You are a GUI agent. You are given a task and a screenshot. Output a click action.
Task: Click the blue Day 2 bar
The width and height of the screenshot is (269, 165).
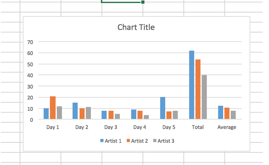tap(75, 111)
